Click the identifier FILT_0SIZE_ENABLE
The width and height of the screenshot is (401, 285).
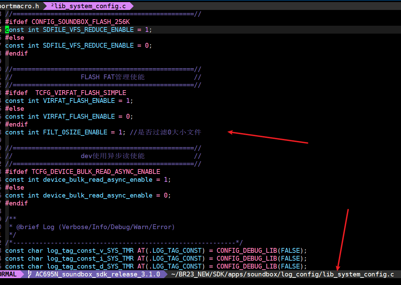tap(75, 132)
